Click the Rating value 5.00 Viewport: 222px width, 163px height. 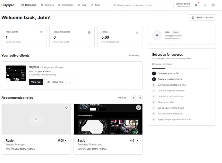point(105,37)
